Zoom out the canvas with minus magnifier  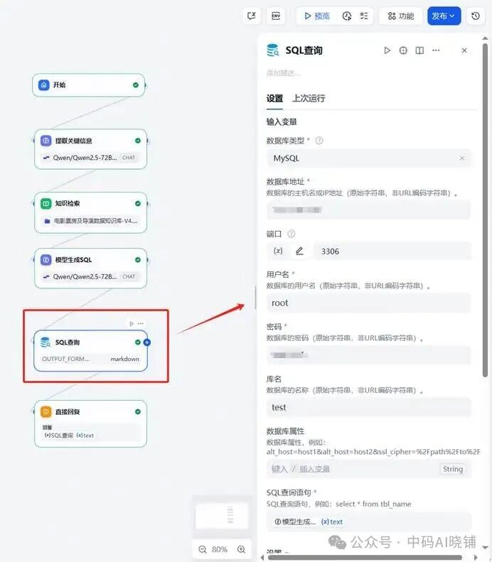coord(203,549)
